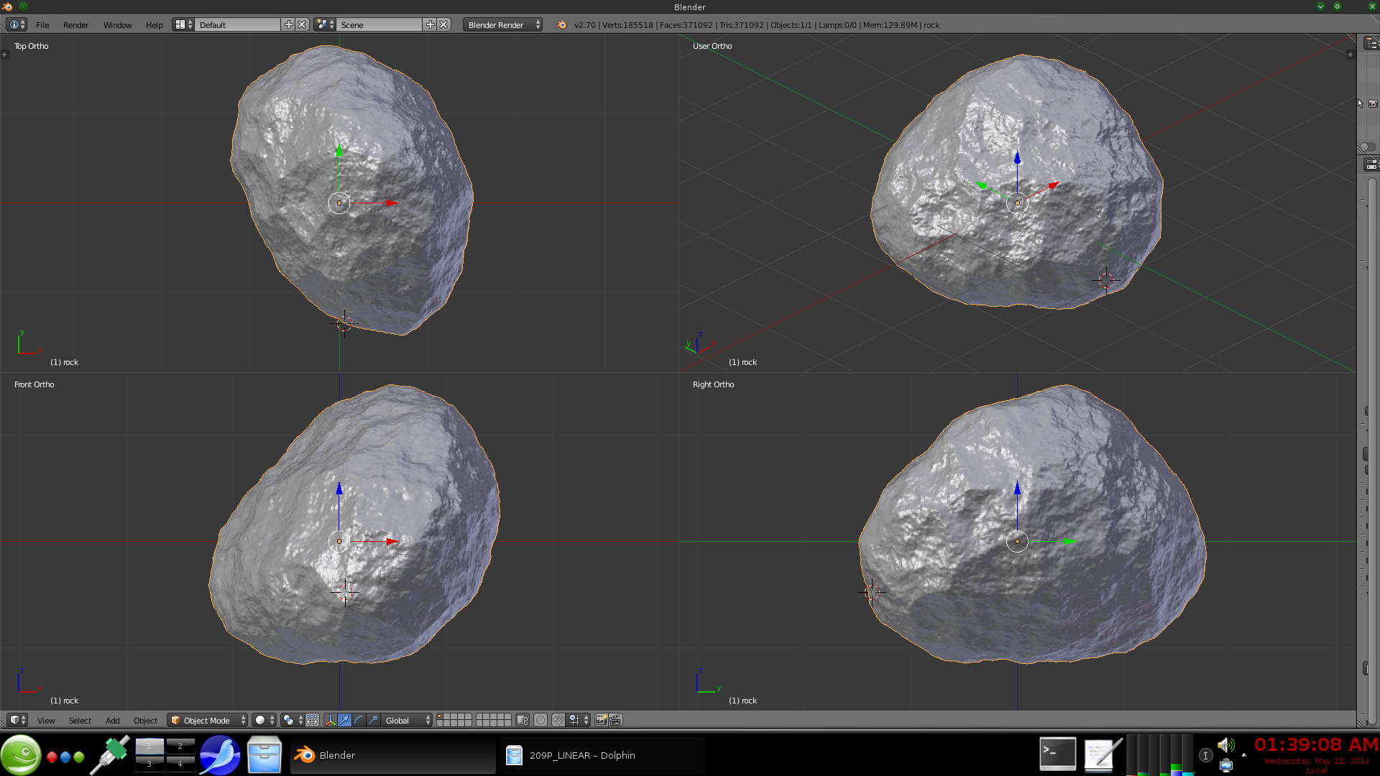Show hidden system tray icons
This screenshot has height=776, width=1380.
(x=1244, y=755)
